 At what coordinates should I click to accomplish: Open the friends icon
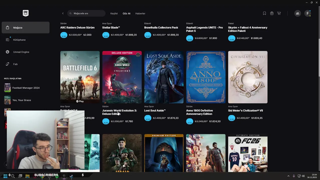[x=297, y=13]
